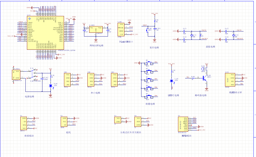Select the U2 SG90 servo connector block

click(64, 121)
